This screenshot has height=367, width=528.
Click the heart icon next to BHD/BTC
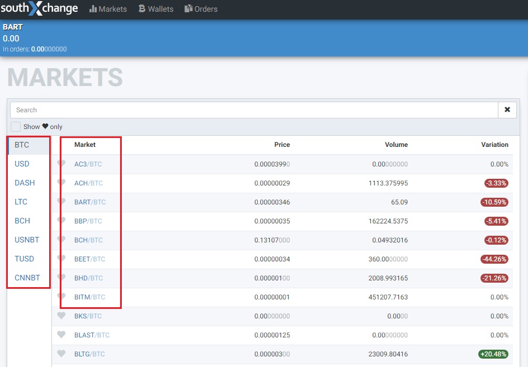pyautogui.click(x=61, y=277)
